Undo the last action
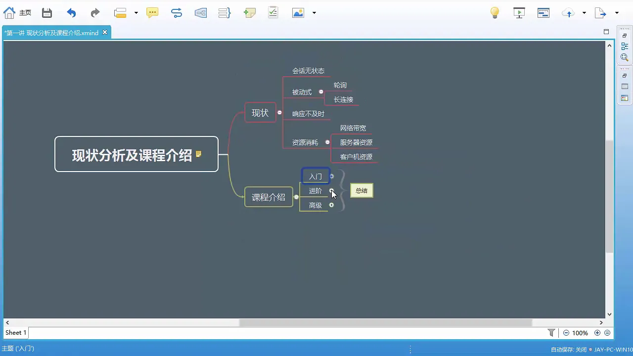The image size is (633, 356). click(71, 13)
